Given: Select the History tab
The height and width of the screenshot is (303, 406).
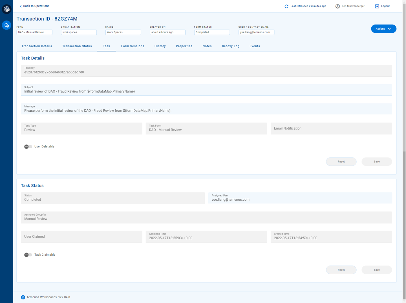Looking at the screenshot, I should [x=160, y=46].
